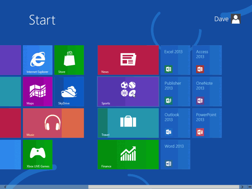Launch the Music tile with headphones
Image resolution: width=252 pixels, height=189 pixels.
coord(53,123)
